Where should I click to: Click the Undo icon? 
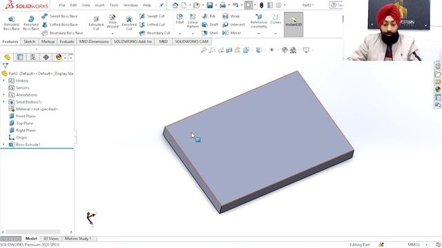pyautogui.click(x=236, y=5)
